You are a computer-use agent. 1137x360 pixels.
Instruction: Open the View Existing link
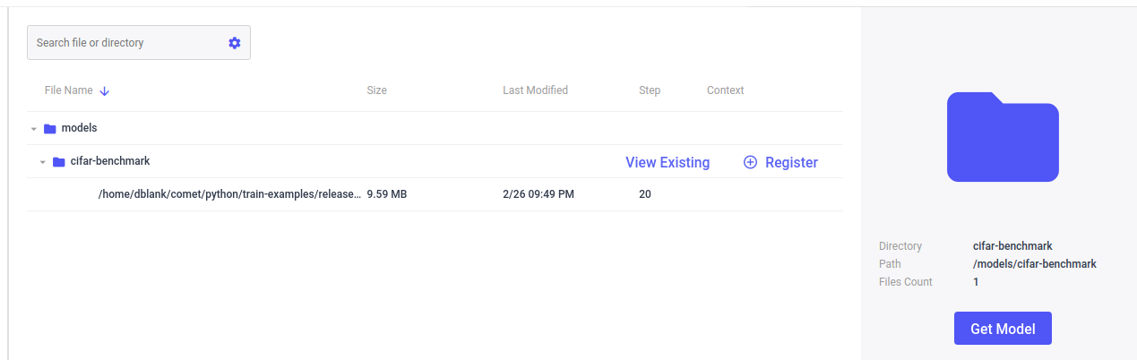(x=668, y=162)
